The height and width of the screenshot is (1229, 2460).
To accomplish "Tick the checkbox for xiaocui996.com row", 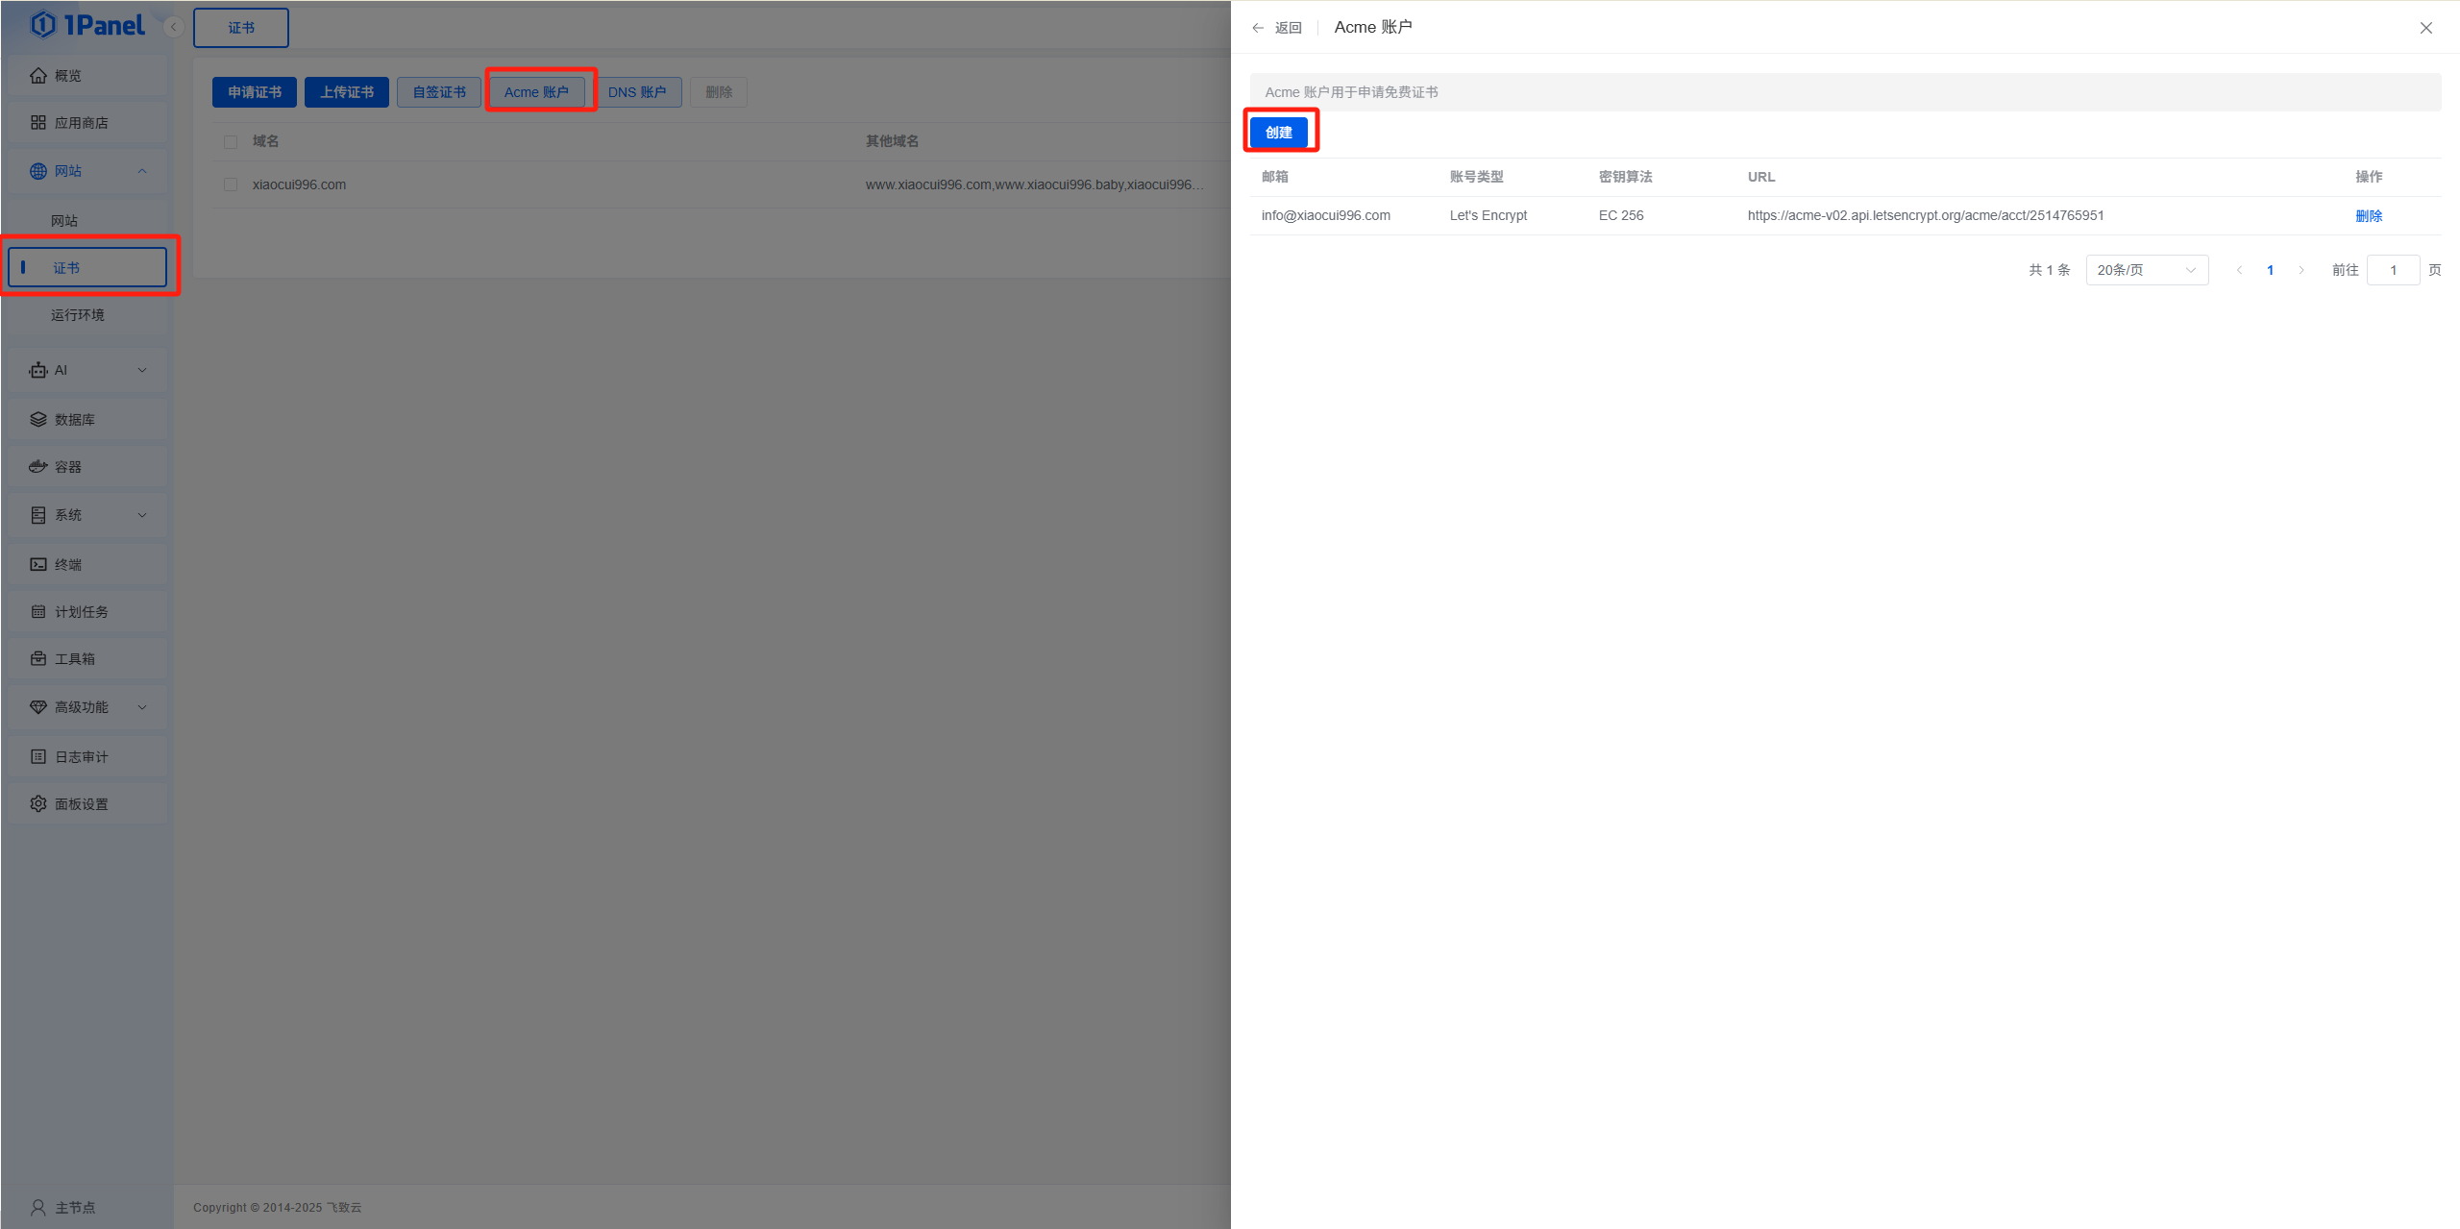I will [x=231, y=184].
